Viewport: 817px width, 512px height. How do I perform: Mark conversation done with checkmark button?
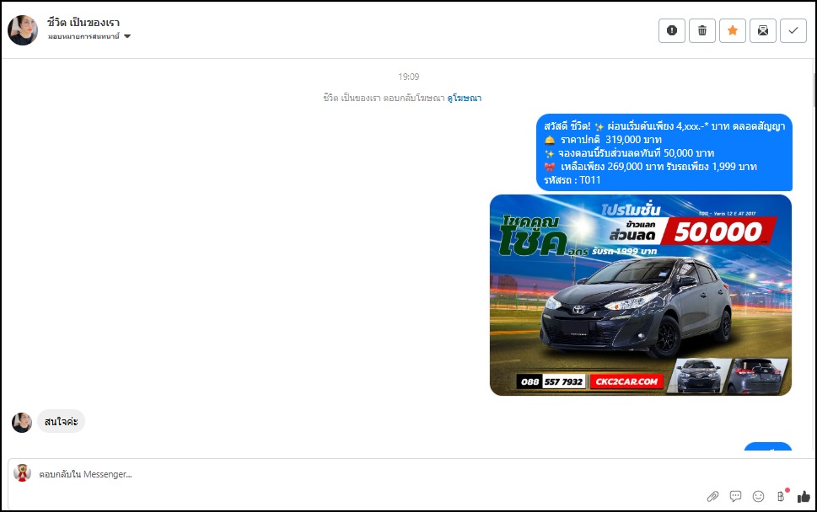tap(793, 30)
